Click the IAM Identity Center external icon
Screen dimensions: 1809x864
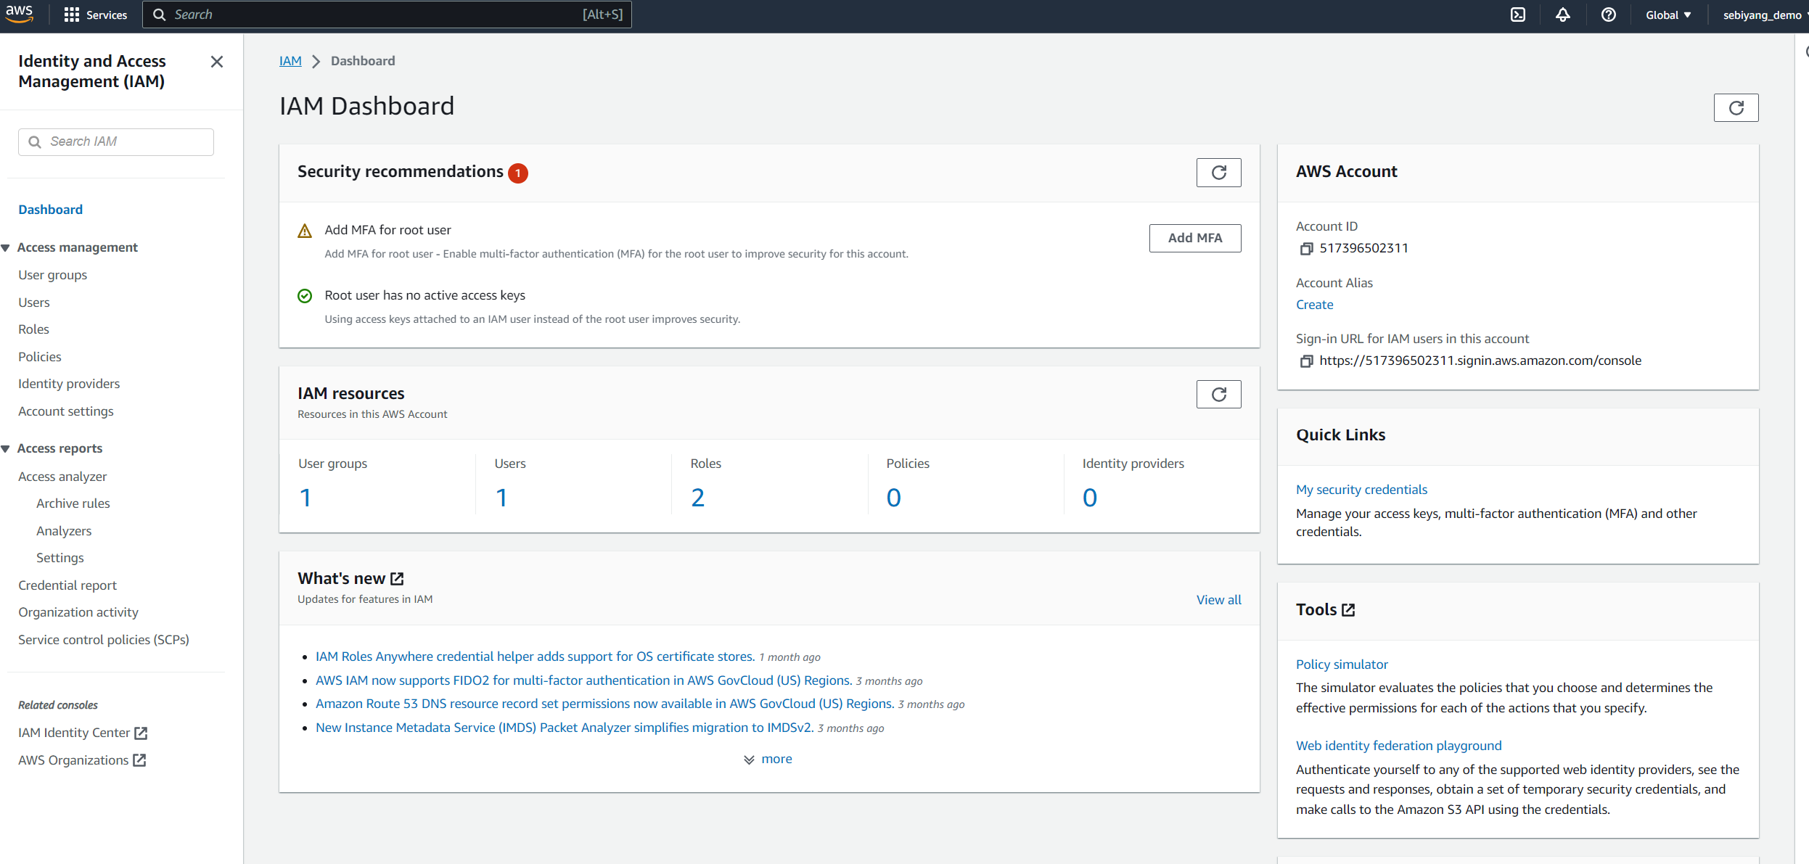coord(141,733)
